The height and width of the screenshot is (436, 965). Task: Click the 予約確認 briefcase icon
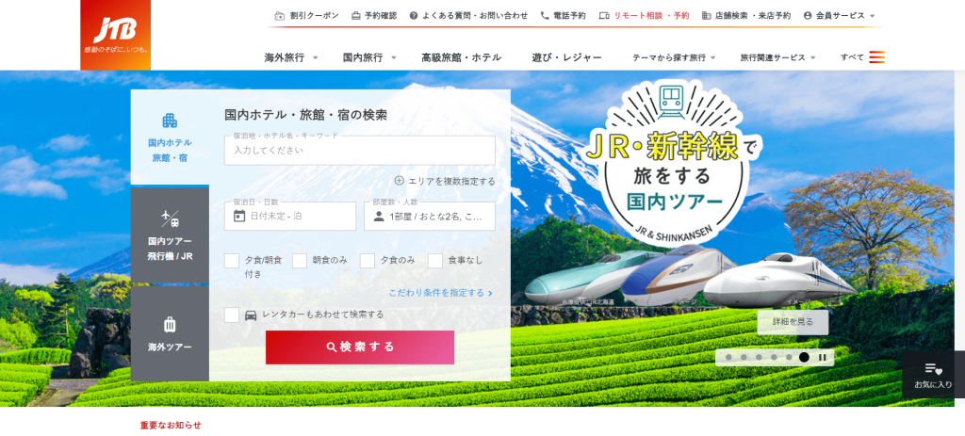355,16
